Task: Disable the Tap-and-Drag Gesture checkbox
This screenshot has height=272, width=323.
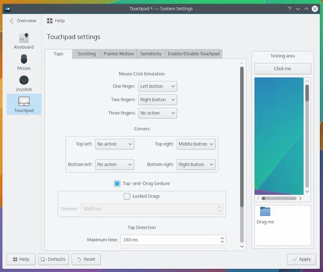Action: [117, 183]
